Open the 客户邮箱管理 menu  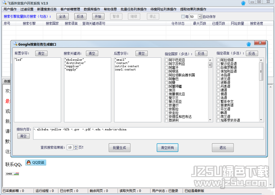(x=70, y=9)
